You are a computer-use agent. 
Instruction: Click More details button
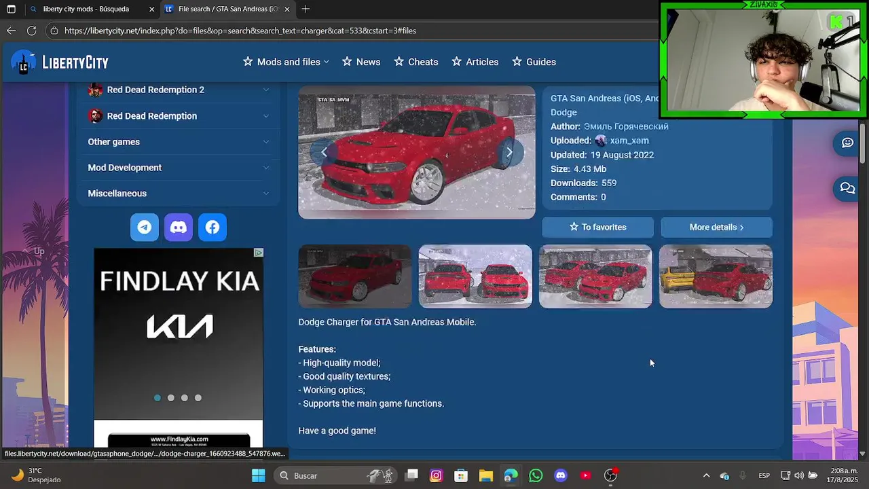click(x=716, y=227)
